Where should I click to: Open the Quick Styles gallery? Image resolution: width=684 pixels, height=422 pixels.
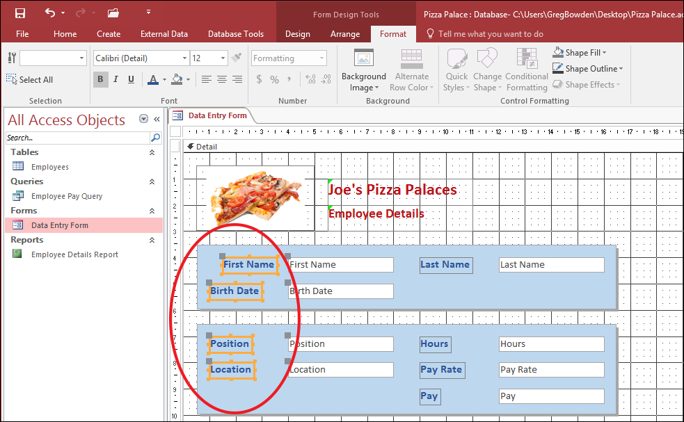click(x=456, y=71)
